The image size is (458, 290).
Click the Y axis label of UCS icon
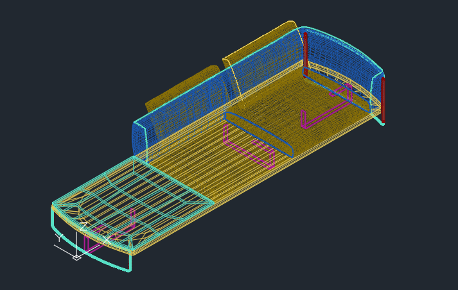coord(59,238)
